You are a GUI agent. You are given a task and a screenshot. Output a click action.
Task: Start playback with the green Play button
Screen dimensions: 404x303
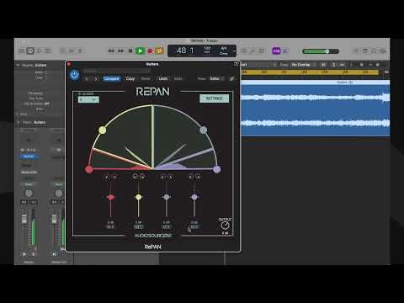(140, 50)
